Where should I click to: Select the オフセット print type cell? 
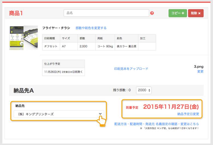[51, 46]
